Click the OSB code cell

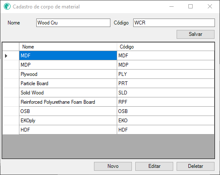coord(166,111)
